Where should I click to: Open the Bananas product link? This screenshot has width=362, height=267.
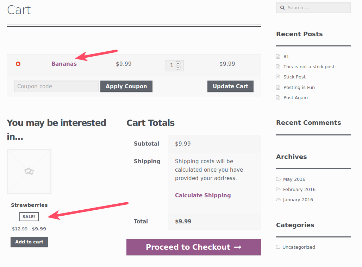(64, 64)
